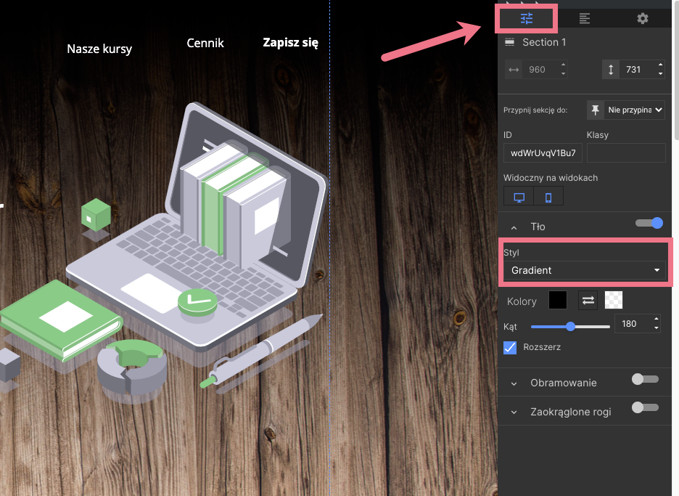Turn off the Tło background switch
This screenshot has height=496, width=679.
[x=649, y=223]
